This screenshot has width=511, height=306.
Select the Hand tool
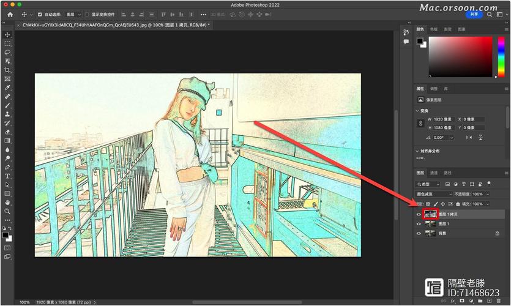7,203
